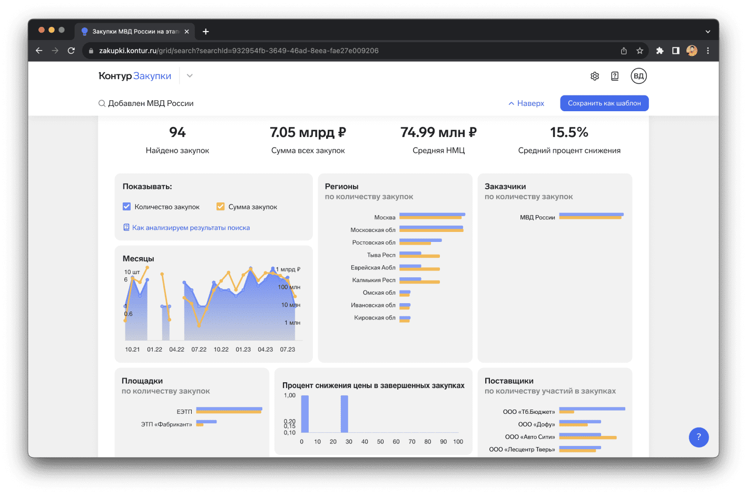
Task: Open the settings gear icon
Action: click(x=595, y=76)
